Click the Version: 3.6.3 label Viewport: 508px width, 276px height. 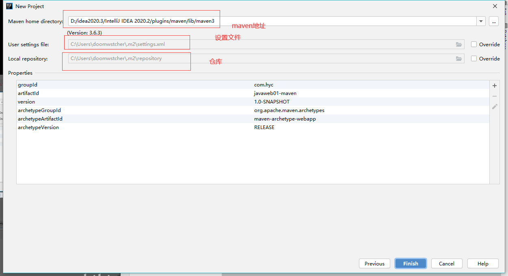84,33
